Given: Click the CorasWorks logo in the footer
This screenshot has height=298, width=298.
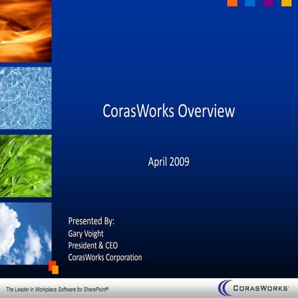Looking at the screenshot, I should (x=253, y=288).
